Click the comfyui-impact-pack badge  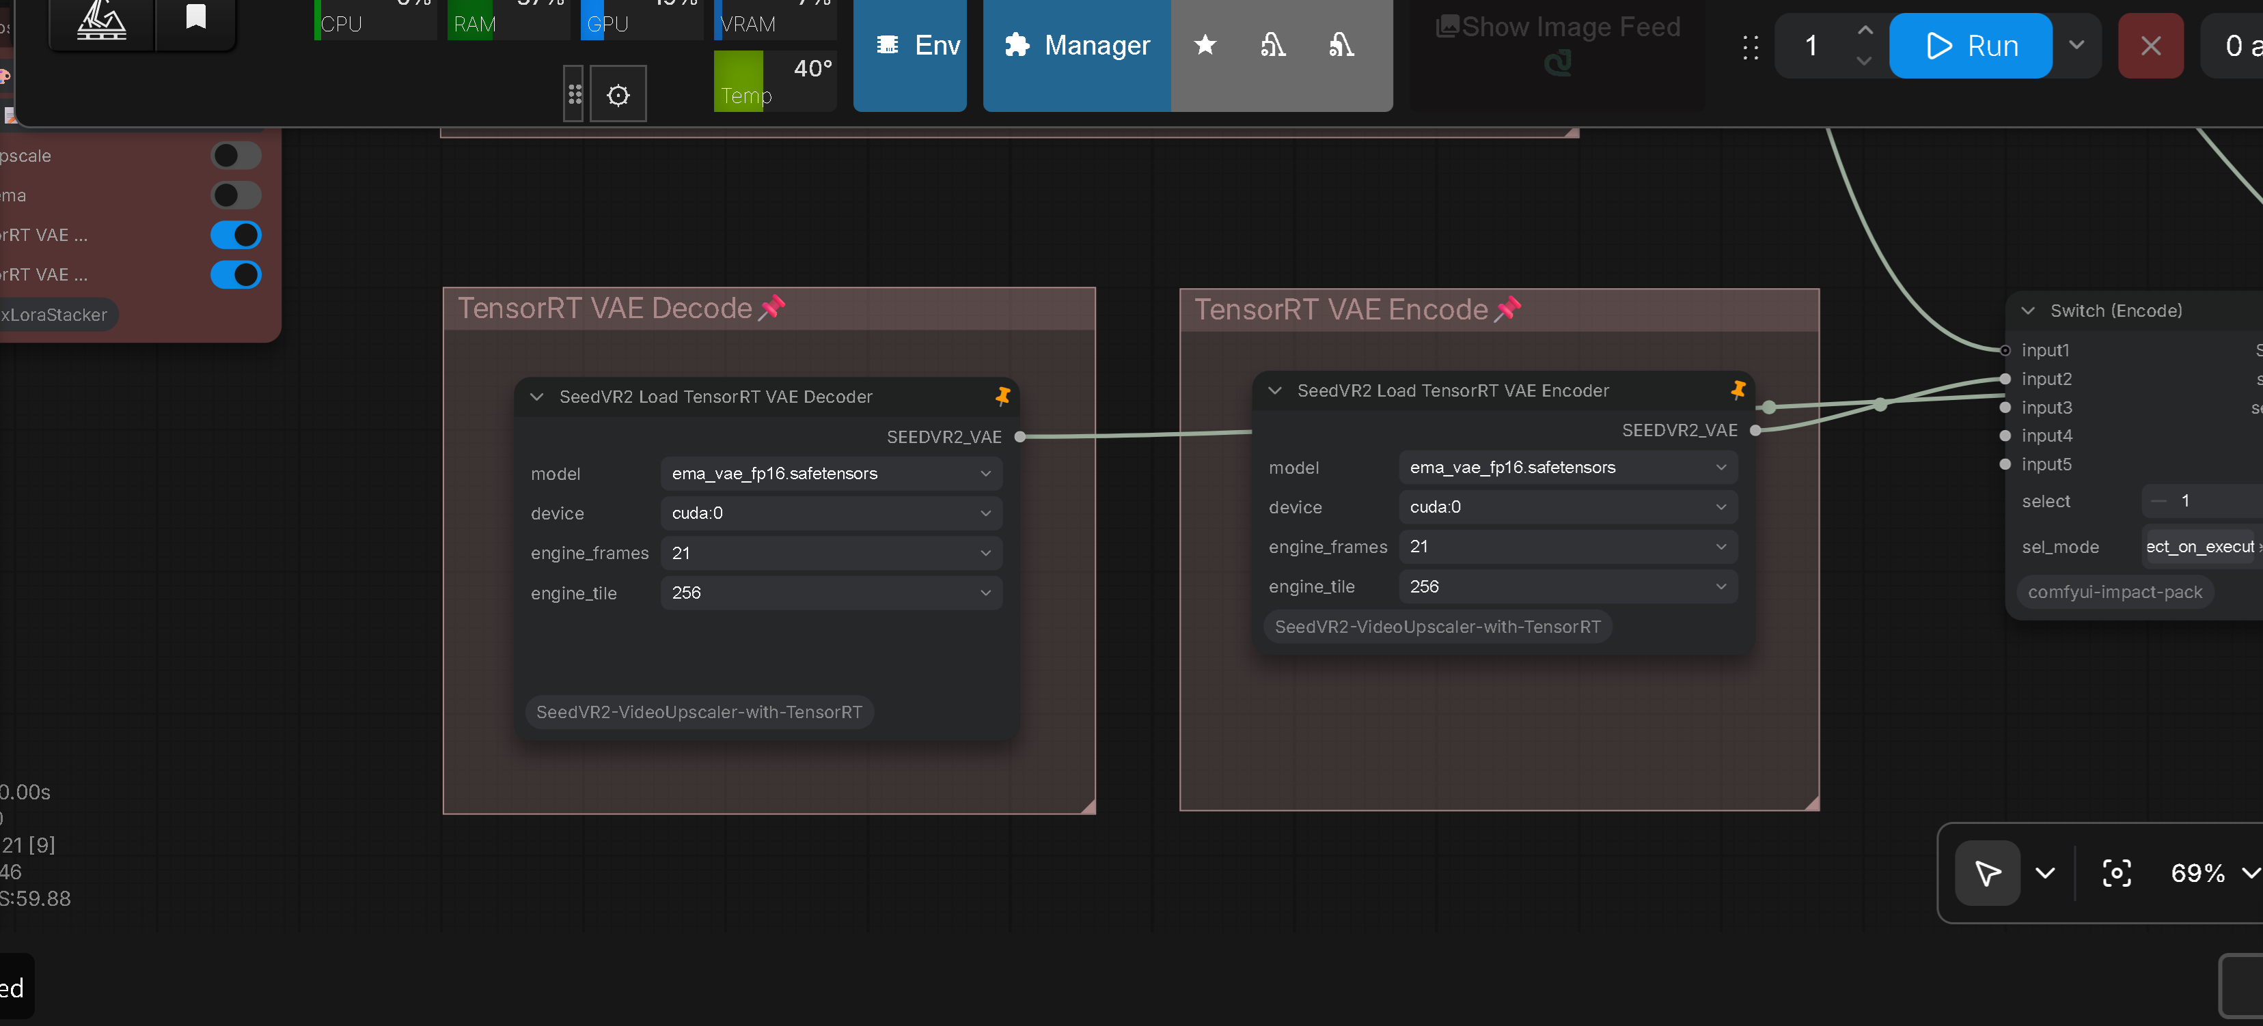click(x=2115, y=593)
